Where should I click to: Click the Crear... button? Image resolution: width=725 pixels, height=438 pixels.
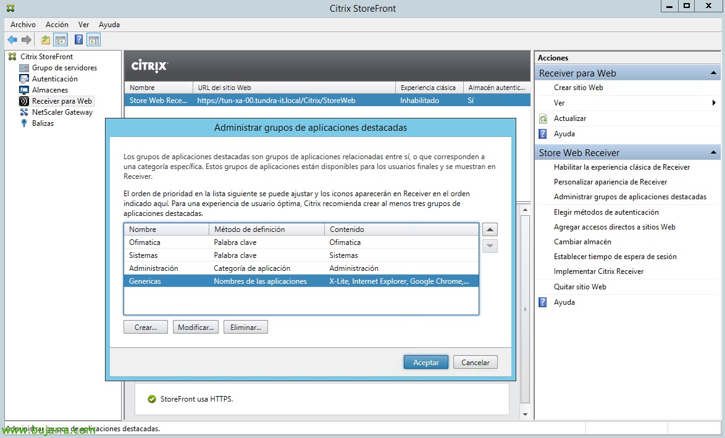(146, 327)
